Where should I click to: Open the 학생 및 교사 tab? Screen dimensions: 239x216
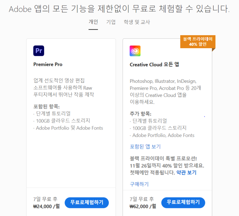click(137, 22)
